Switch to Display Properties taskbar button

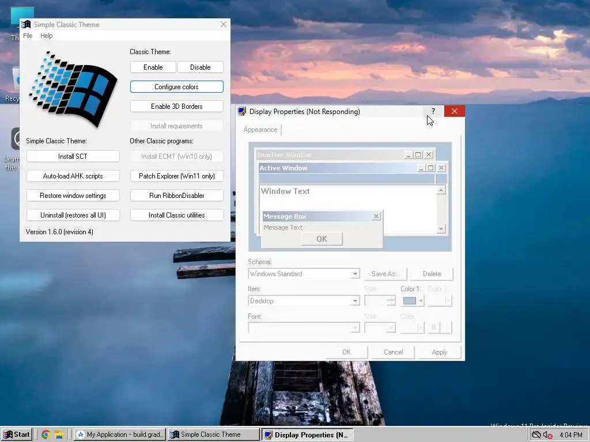[x=307, y=435]
